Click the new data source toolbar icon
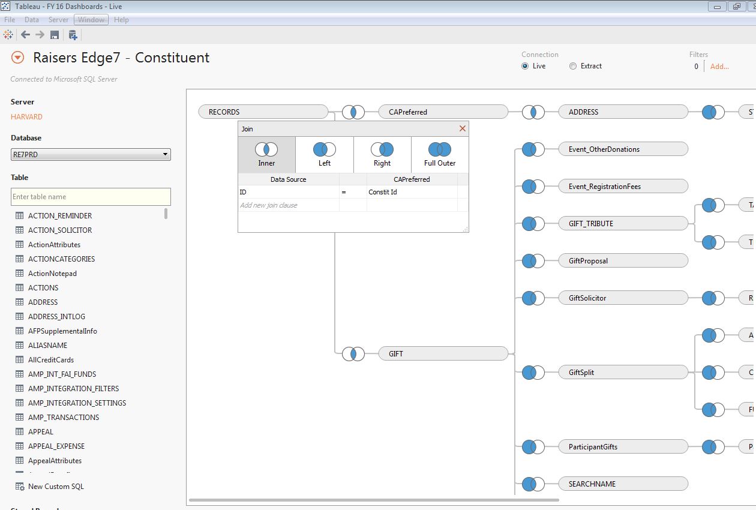The width and height of the screenshot is (756, 510). (x=73, y=35)
